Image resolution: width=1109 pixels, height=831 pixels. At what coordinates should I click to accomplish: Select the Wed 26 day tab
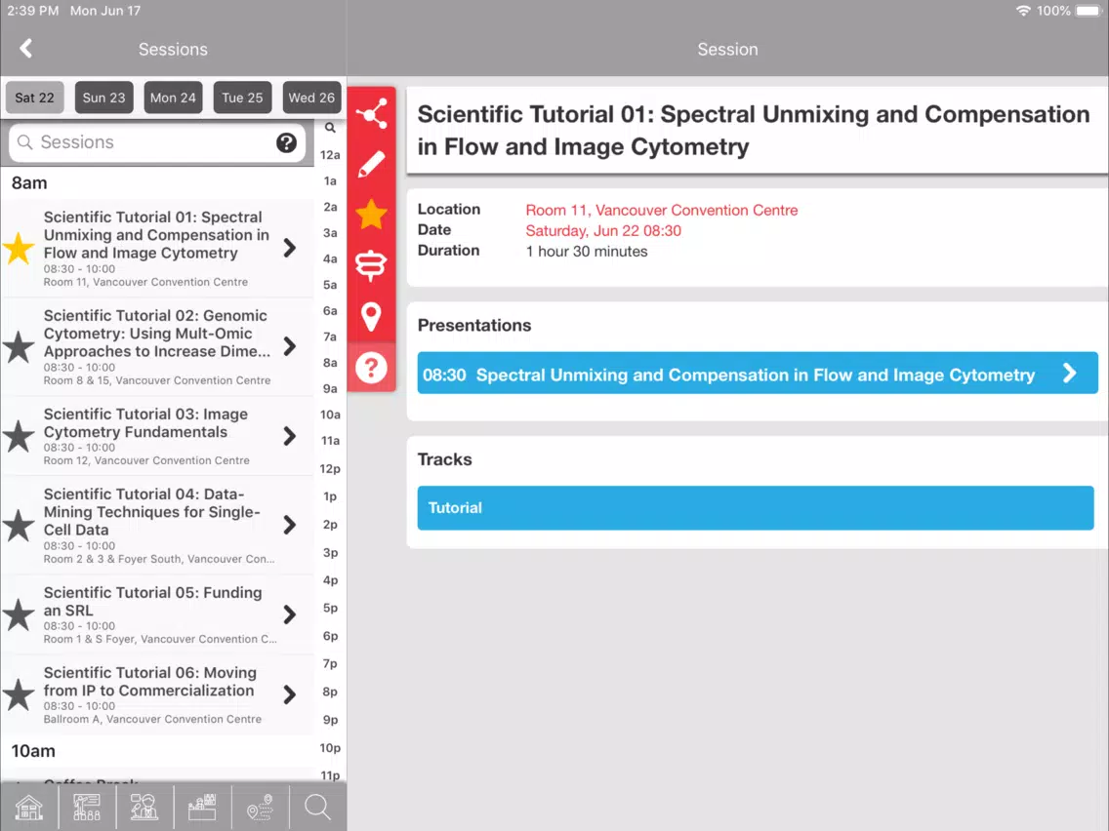click(x=312, y=98)
